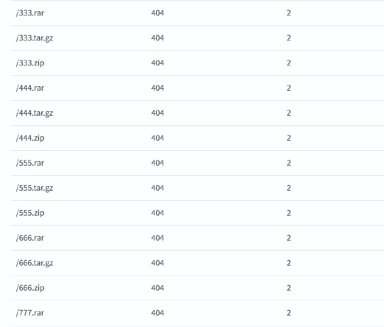Image resolution: width=384 pixels, height=327 pixels.
Task: Click the /444.rar path entry
Action: point(30,88)
